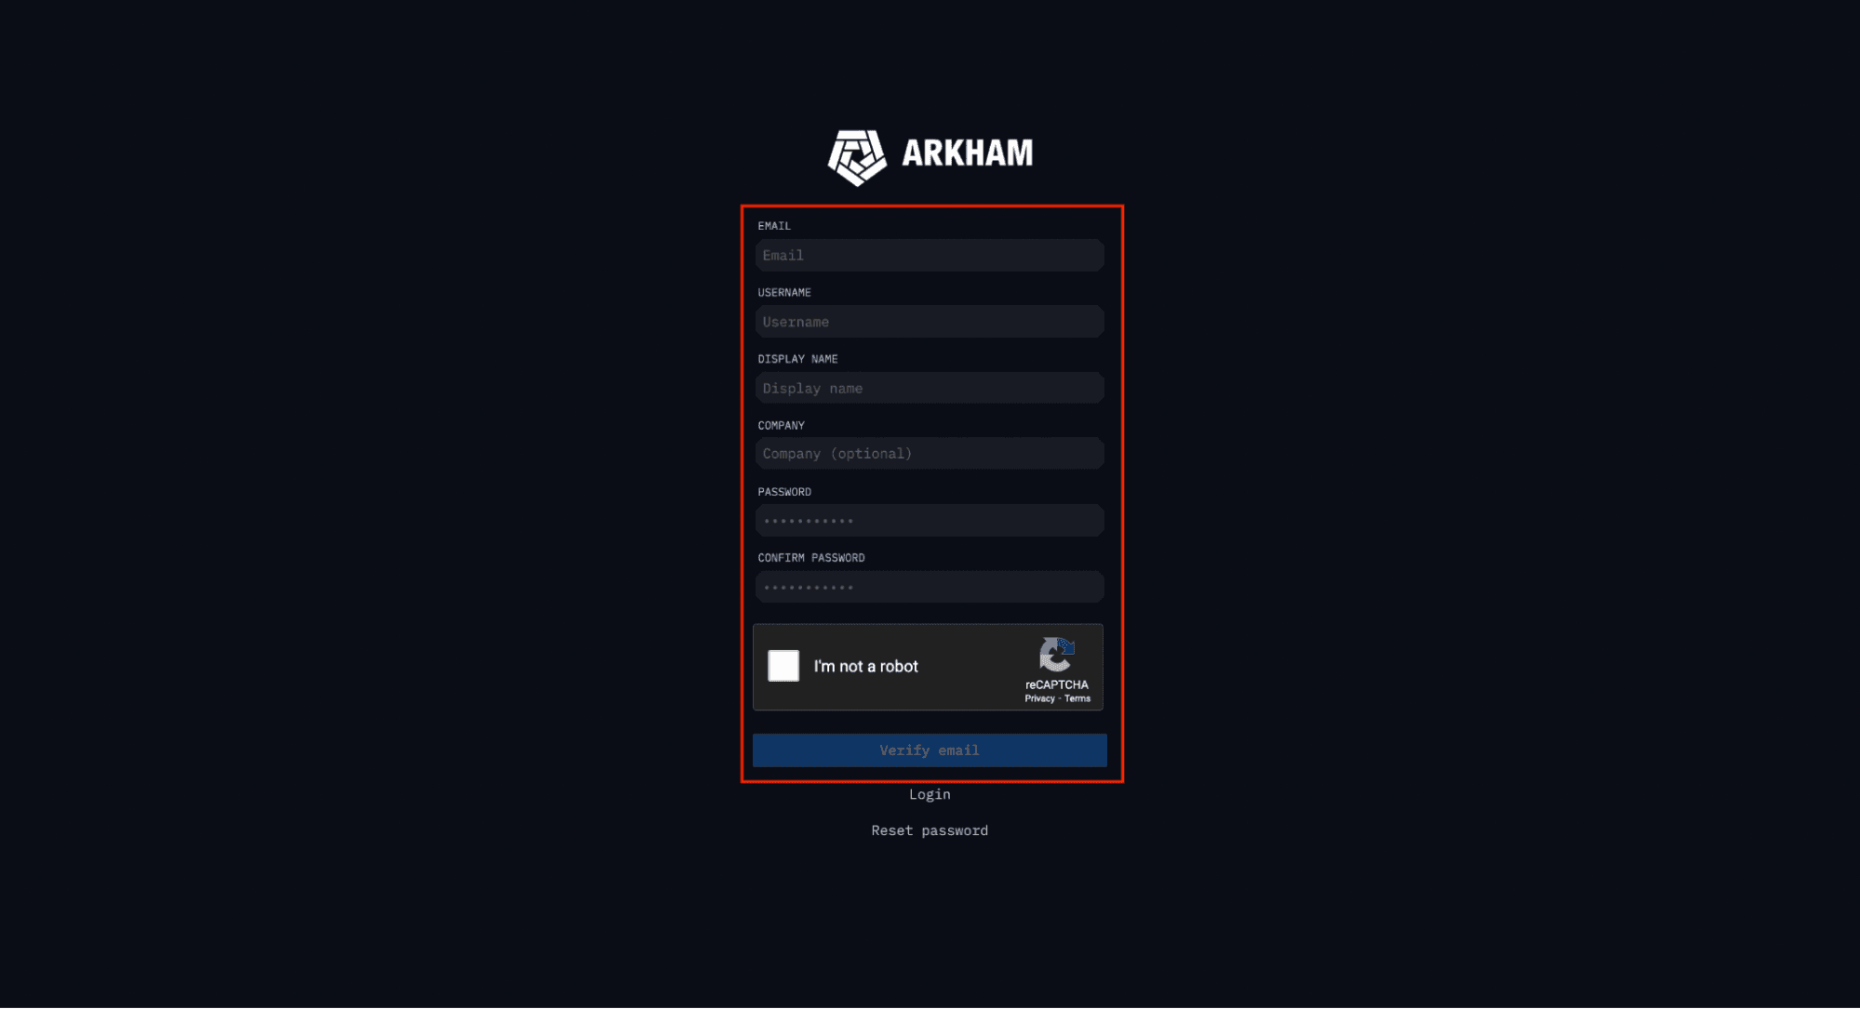The height and width of the screenshot is (1009, 1860).
Task: Click the CONFIRM PASSWORD label
Action: pos(811,558)
